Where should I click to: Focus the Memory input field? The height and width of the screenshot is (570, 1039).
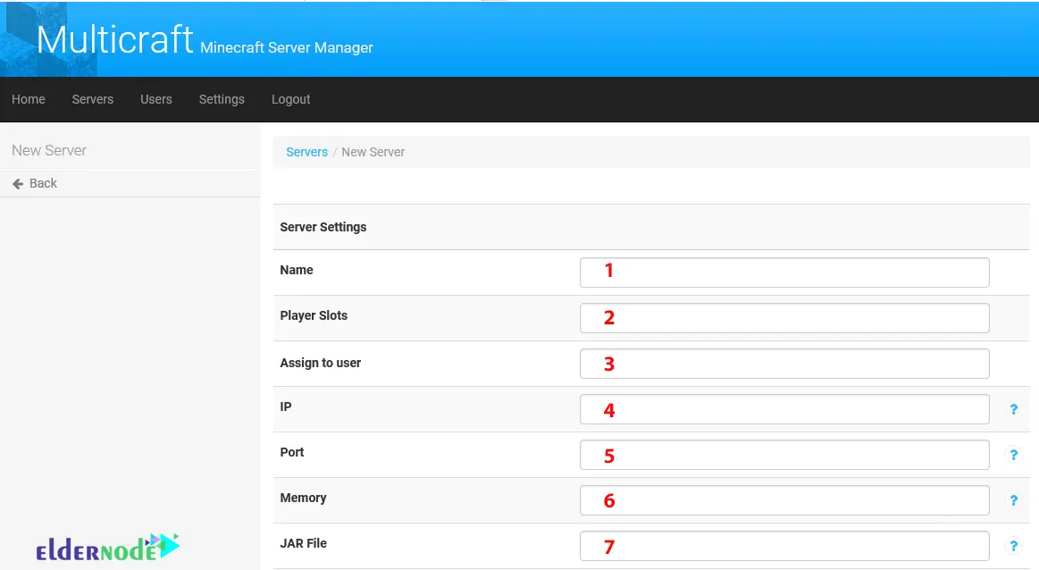click(784, 500)
